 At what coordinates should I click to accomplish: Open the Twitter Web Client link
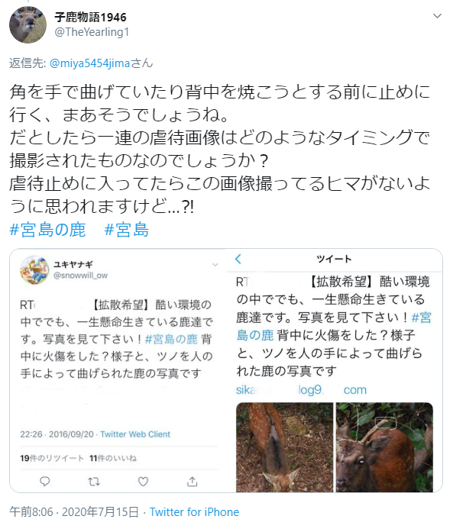[135, 434]
